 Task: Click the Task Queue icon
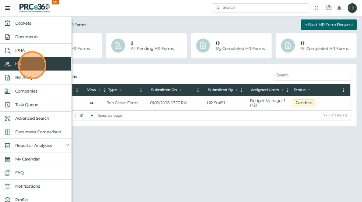tap(8, 105)
